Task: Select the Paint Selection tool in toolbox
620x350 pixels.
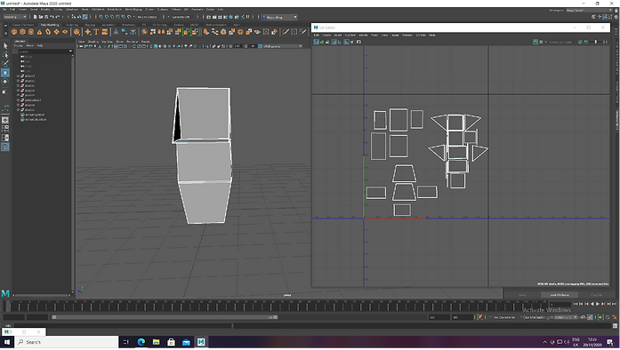Action: pos(5,63)
